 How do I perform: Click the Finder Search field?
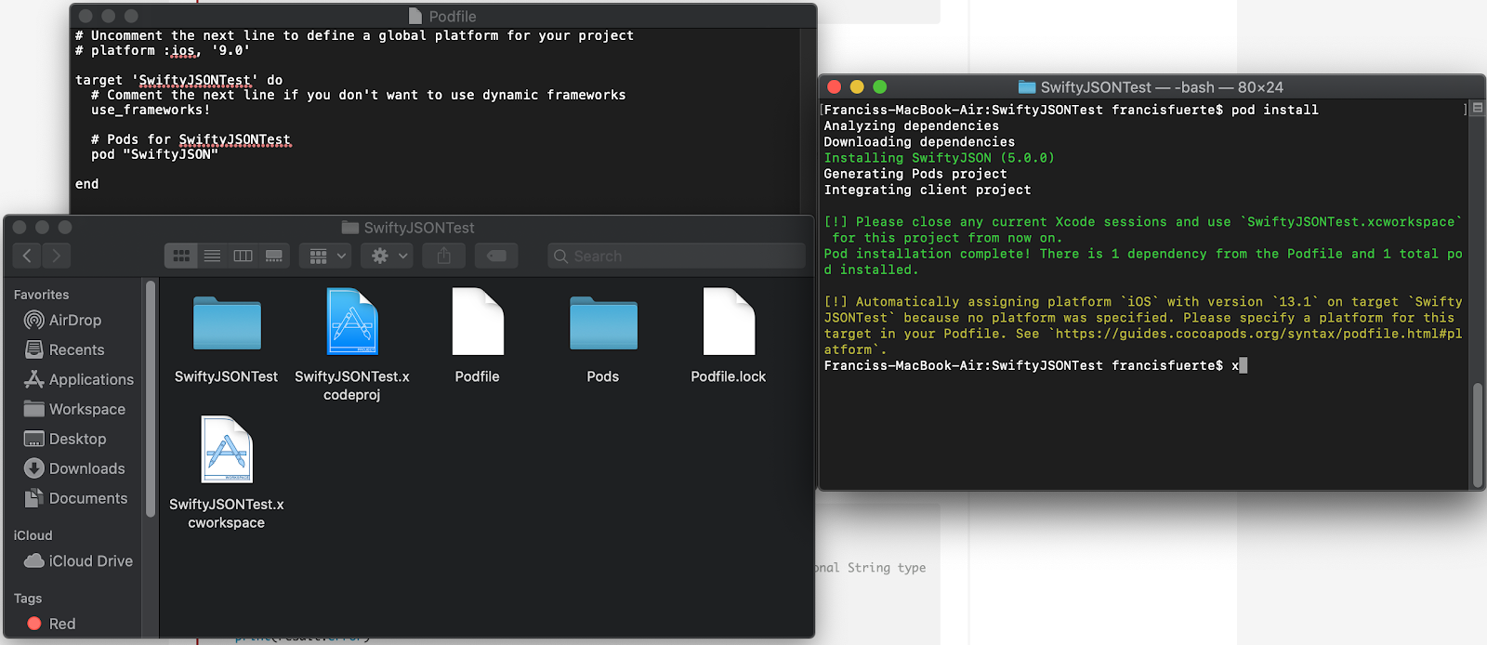click(677, 256)
